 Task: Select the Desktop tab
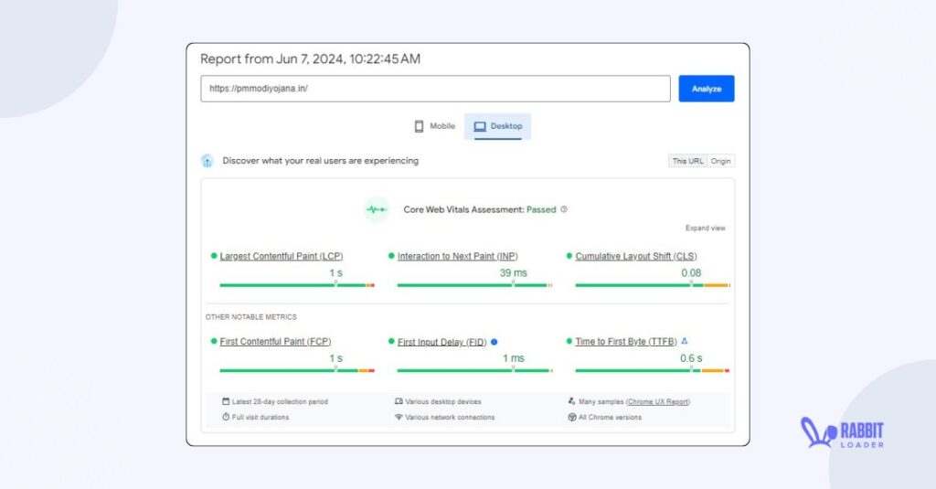tap(497, 126)
